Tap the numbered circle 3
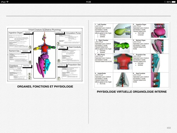 click(58, 44)
